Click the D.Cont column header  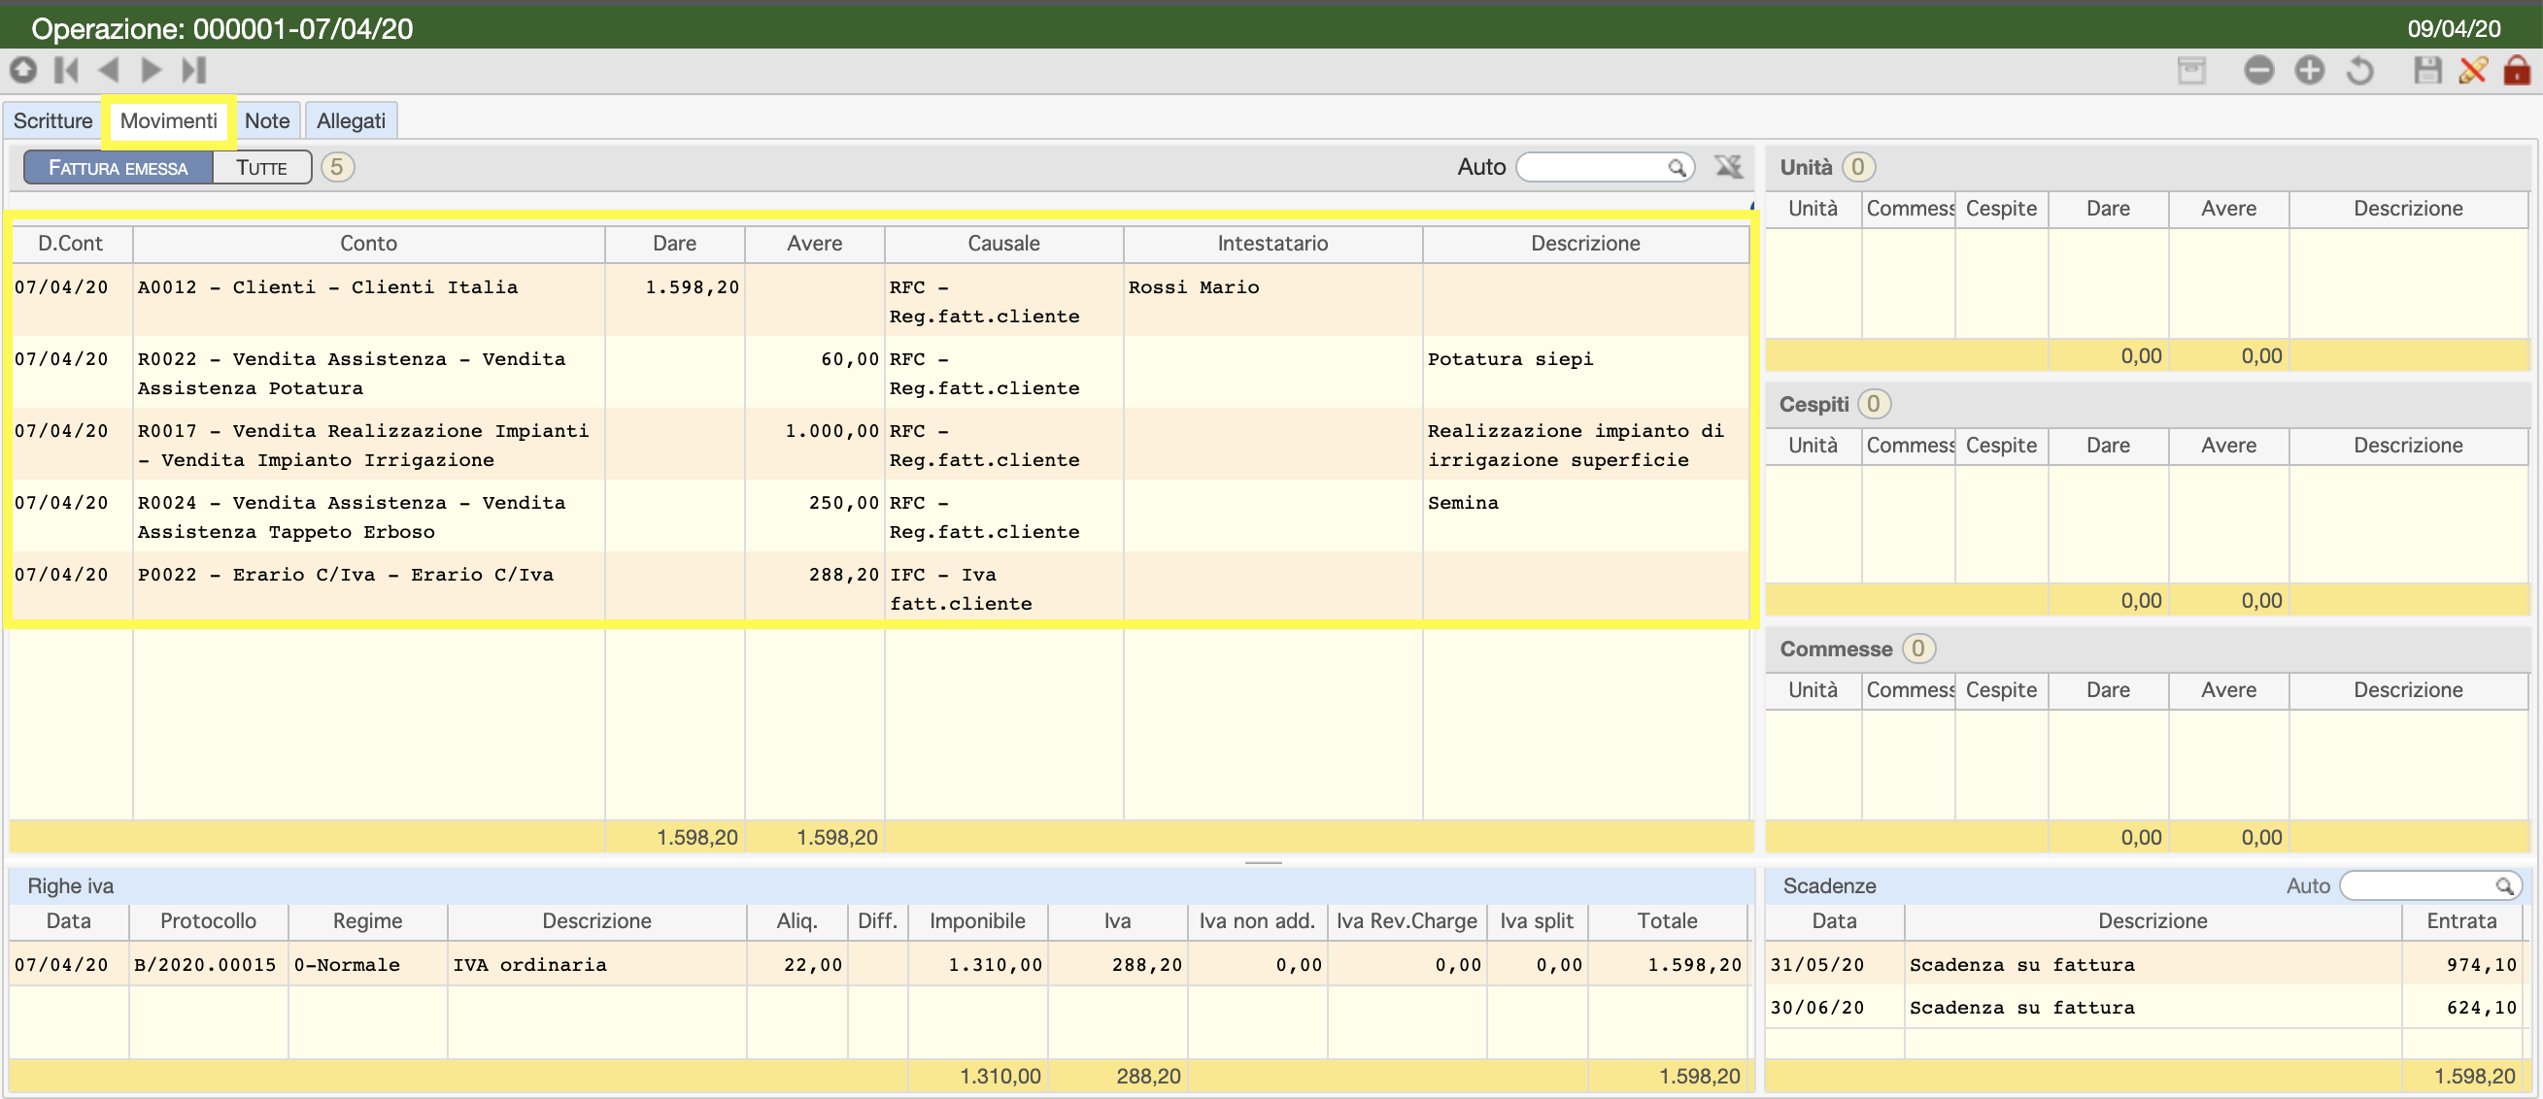pos(70,244)
